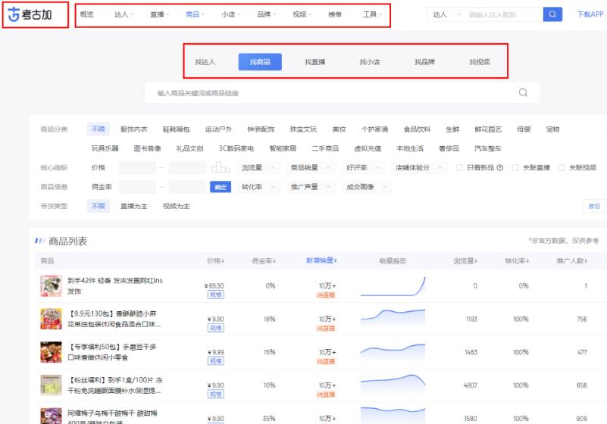
Task: Enable the 只看新品 checkbox
Action: coord(459,167)
